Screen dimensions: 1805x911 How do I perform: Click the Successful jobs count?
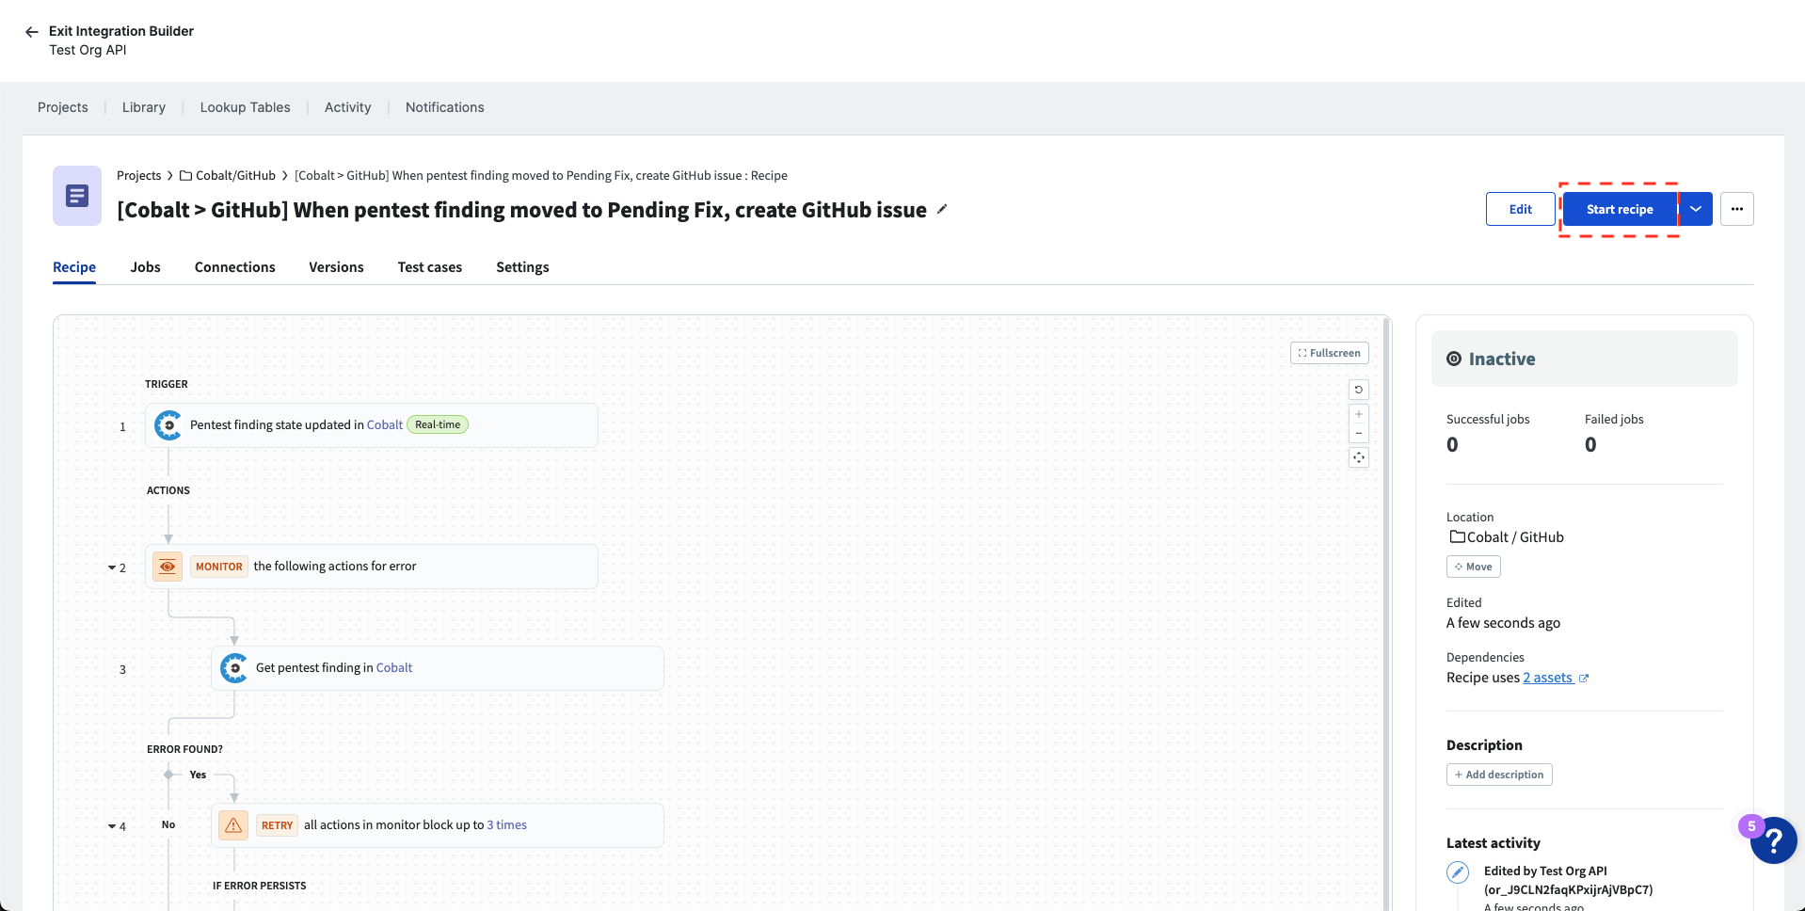click(x=1452, y=445)
